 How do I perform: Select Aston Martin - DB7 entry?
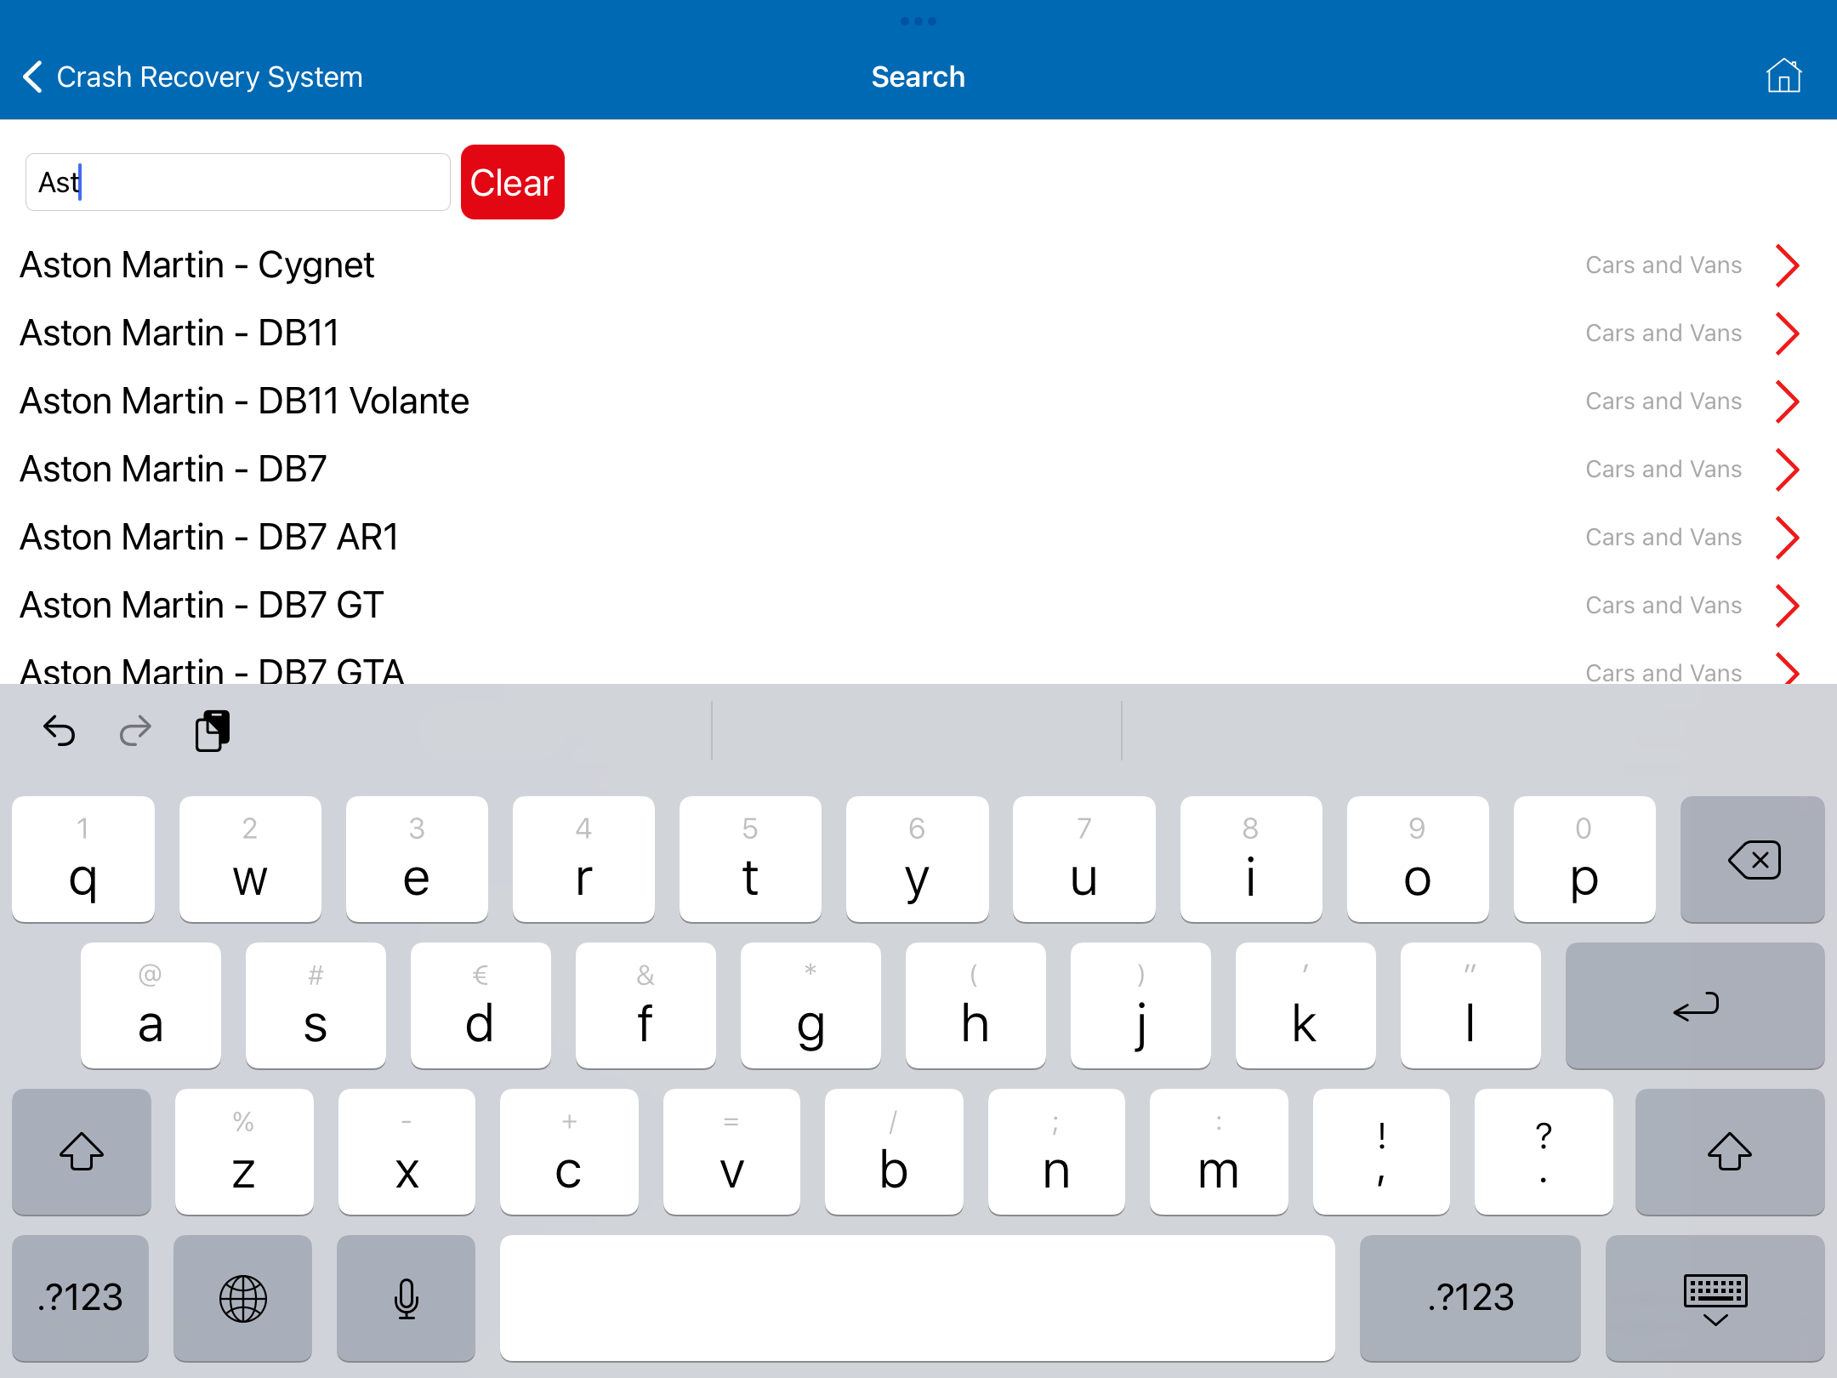pyautogui.click(x=918, y=470)
